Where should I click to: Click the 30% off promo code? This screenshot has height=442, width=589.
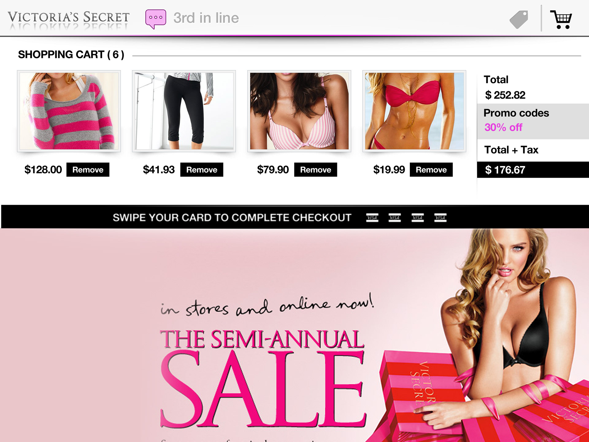(x=503, y=127)
